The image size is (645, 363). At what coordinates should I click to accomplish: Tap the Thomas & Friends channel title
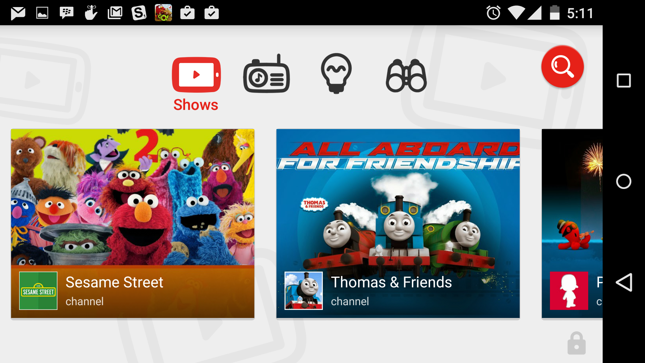[391, 282]
